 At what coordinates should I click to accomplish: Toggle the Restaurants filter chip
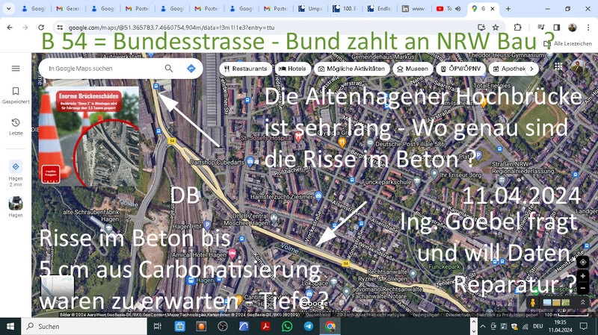tap(244, 69)
